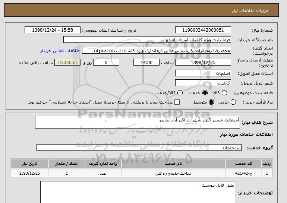This screenshot has width=287, height=203.
Task: Click the deadline time field 14:00
Action: pyautogui.click(x=146, y=62)
